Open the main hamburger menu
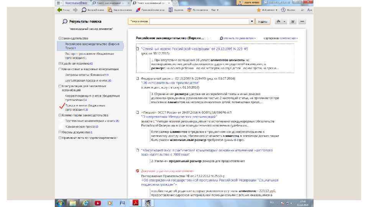Viewport: 368px width, 207px height. (x=59, y=3)
